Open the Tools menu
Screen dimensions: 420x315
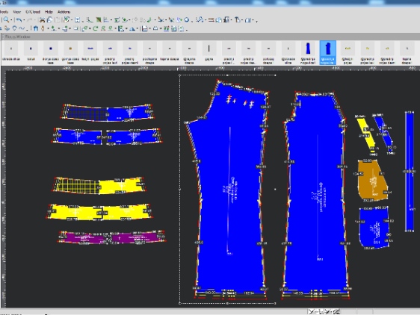point(4,12)
